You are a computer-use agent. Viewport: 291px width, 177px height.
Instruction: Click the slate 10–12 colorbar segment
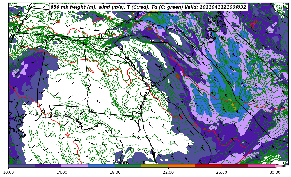(22, 166)
